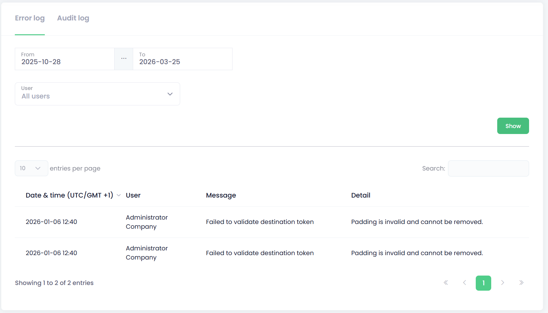The width and height of the screenshot is (548, 313).
Task: Open the Error log tab
Action: (30, 18)
